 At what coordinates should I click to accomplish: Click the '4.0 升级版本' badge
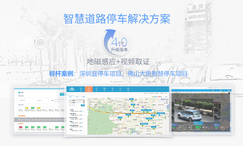tap(117, 43)
